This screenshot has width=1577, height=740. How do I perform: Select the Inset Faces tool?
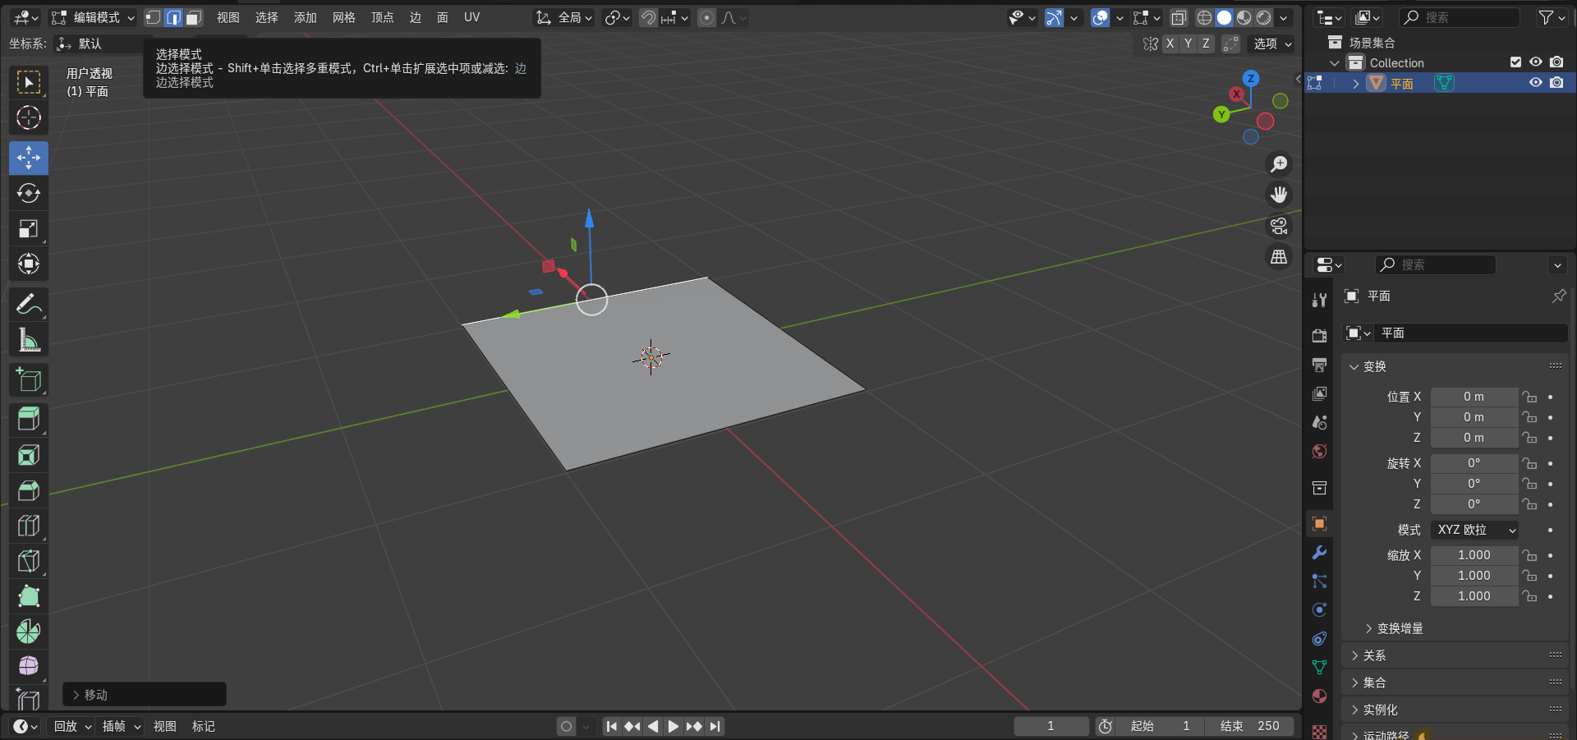pos(29,455)
